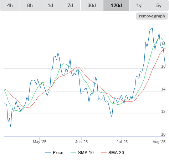Click the Aug '25 axis label
This screenshot has height=162, width=169.
[159, 142]
